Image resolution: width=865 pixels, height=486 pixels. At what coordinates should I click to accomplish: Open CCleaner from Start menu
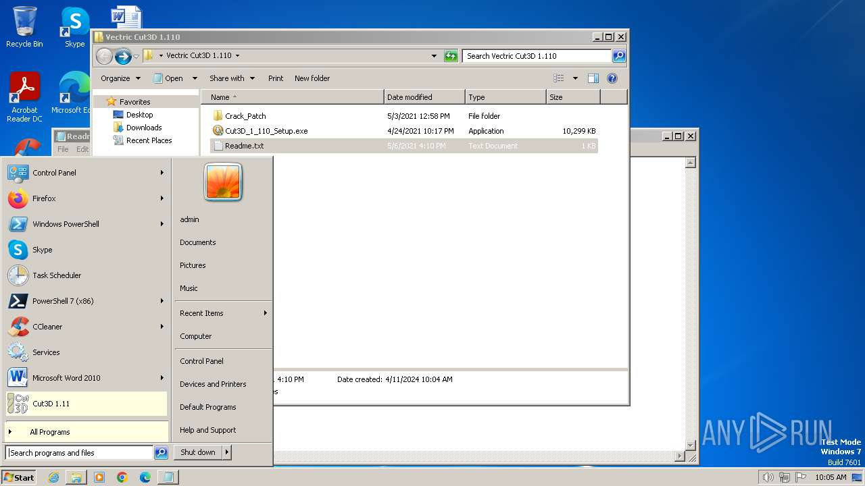pos(86,327)
